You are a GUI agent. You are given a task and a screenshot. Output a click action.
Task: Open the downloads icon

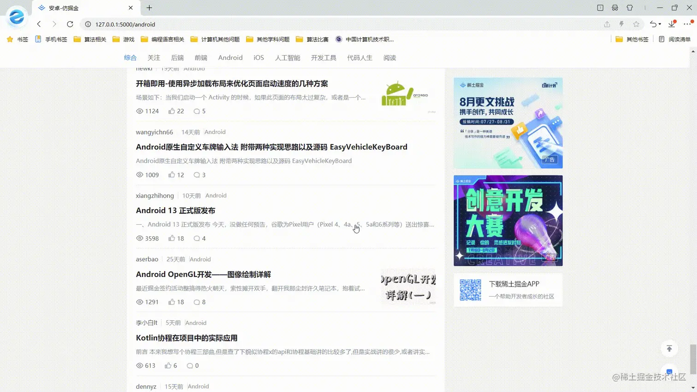pyautogui.click(x=672, y=24)
